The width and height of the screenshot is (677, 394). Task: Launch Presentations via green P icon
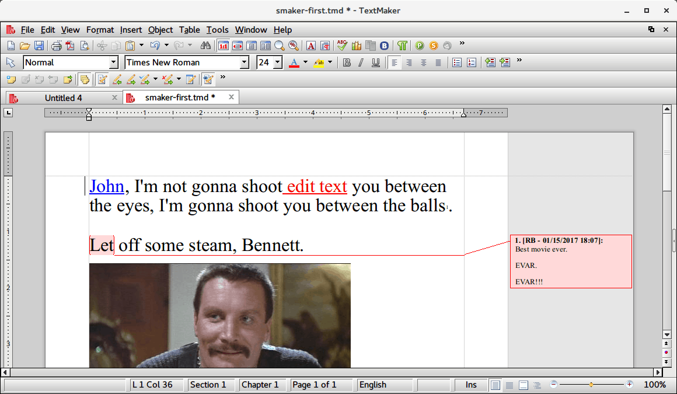[x=420, y=46]
